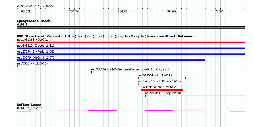
Task: Select the blue nsv603812 gain bar
Action: click(131, 48)
